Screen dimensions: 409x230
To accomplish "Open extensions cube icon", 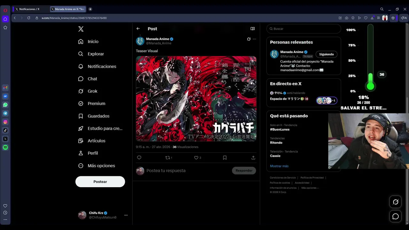I will click(393, 18).
